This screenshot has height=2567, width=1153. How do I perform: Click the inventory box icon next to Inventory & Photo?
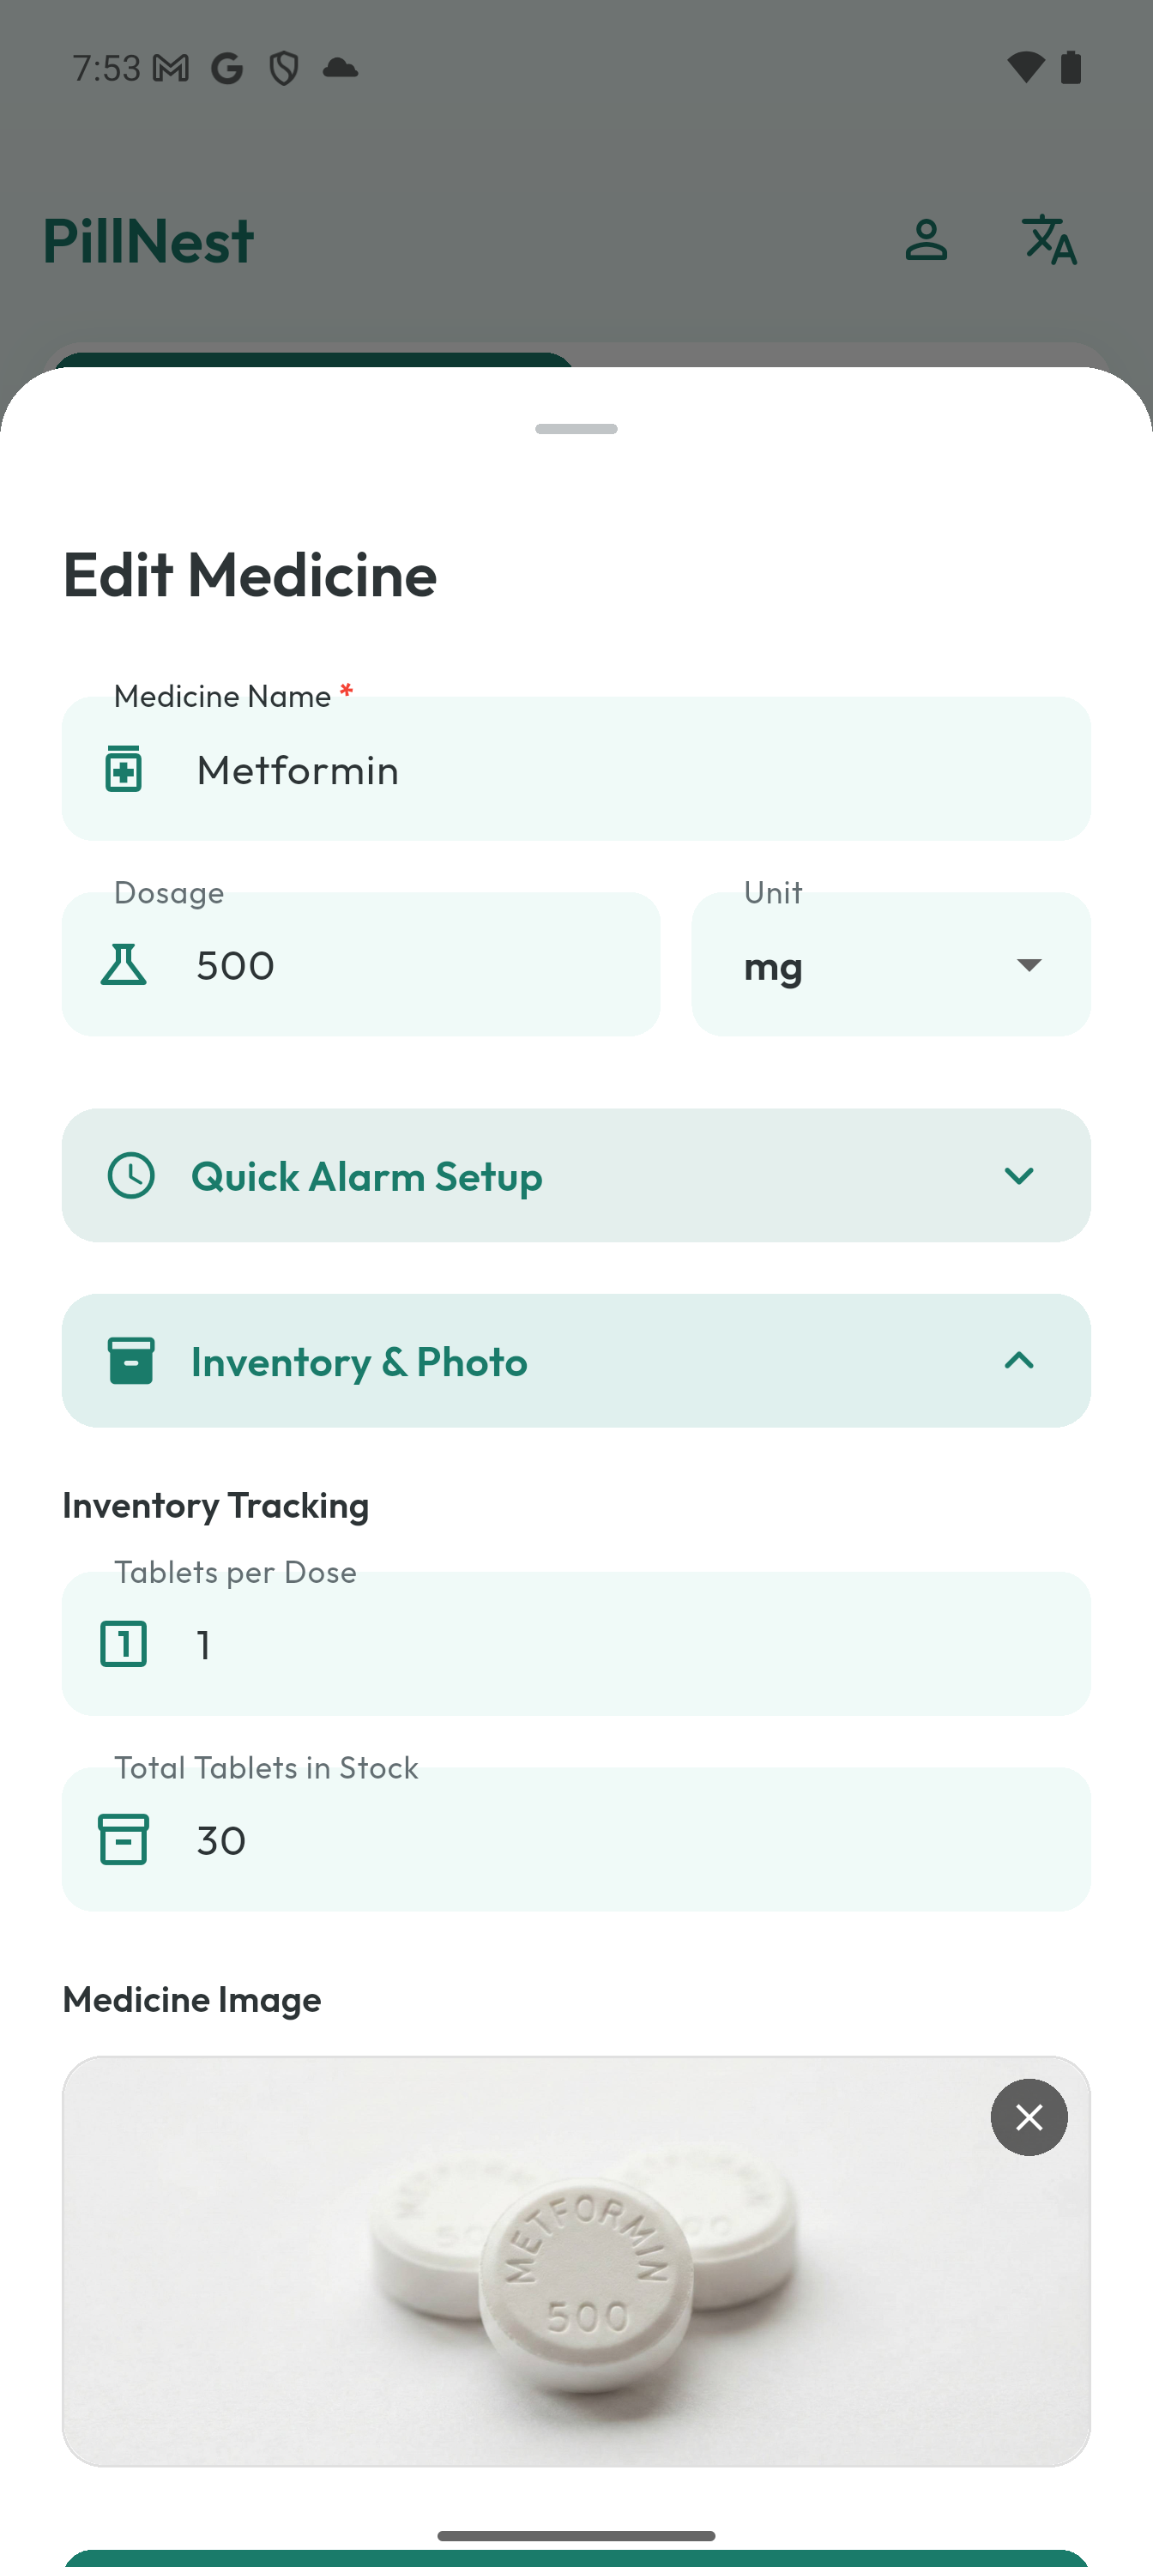[x=130, y=1360]
